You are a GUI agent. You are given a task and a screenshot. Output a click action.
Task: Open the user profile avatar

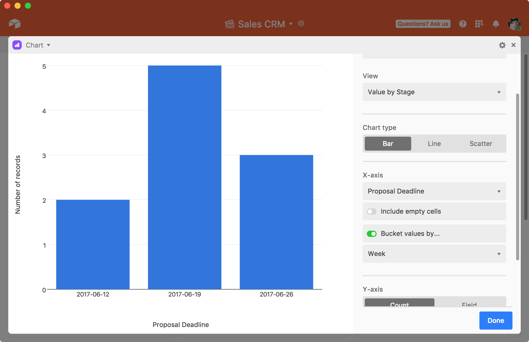(514, 24)
